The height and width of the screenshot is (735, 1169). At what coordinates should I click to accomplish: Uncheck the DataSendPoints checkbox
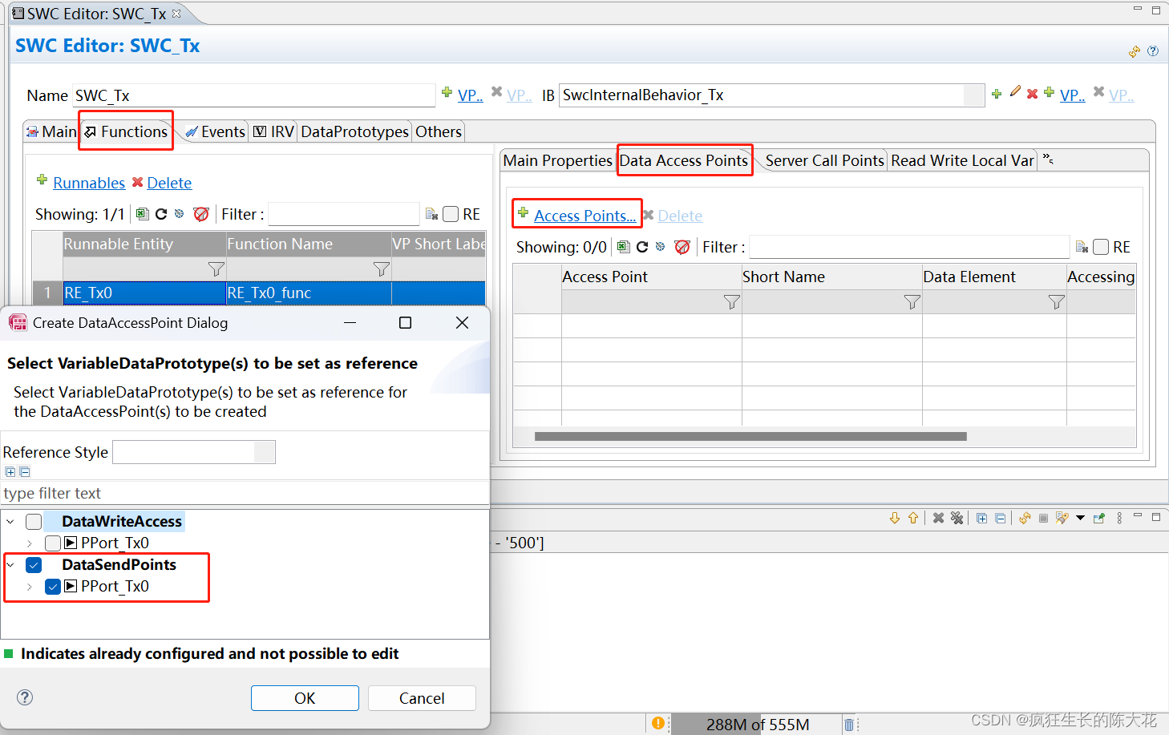point(34,564)
